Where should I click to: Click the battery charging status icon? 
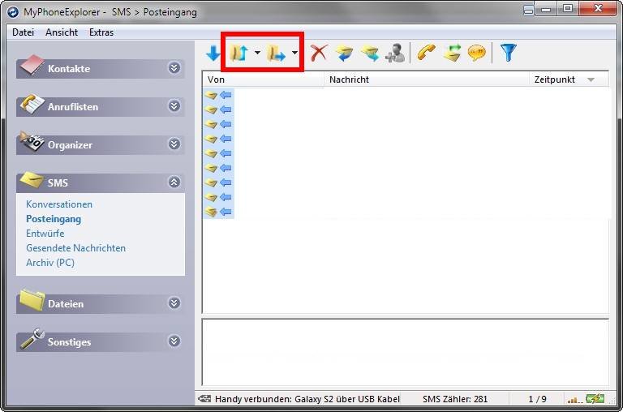(x=595, y=398)
